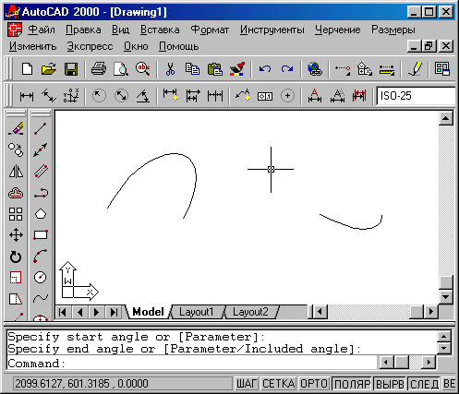Image resolution: width=459 pixels, height=394 pixels.
Task: Select the Model tab
Action: (x=148, y=312)
